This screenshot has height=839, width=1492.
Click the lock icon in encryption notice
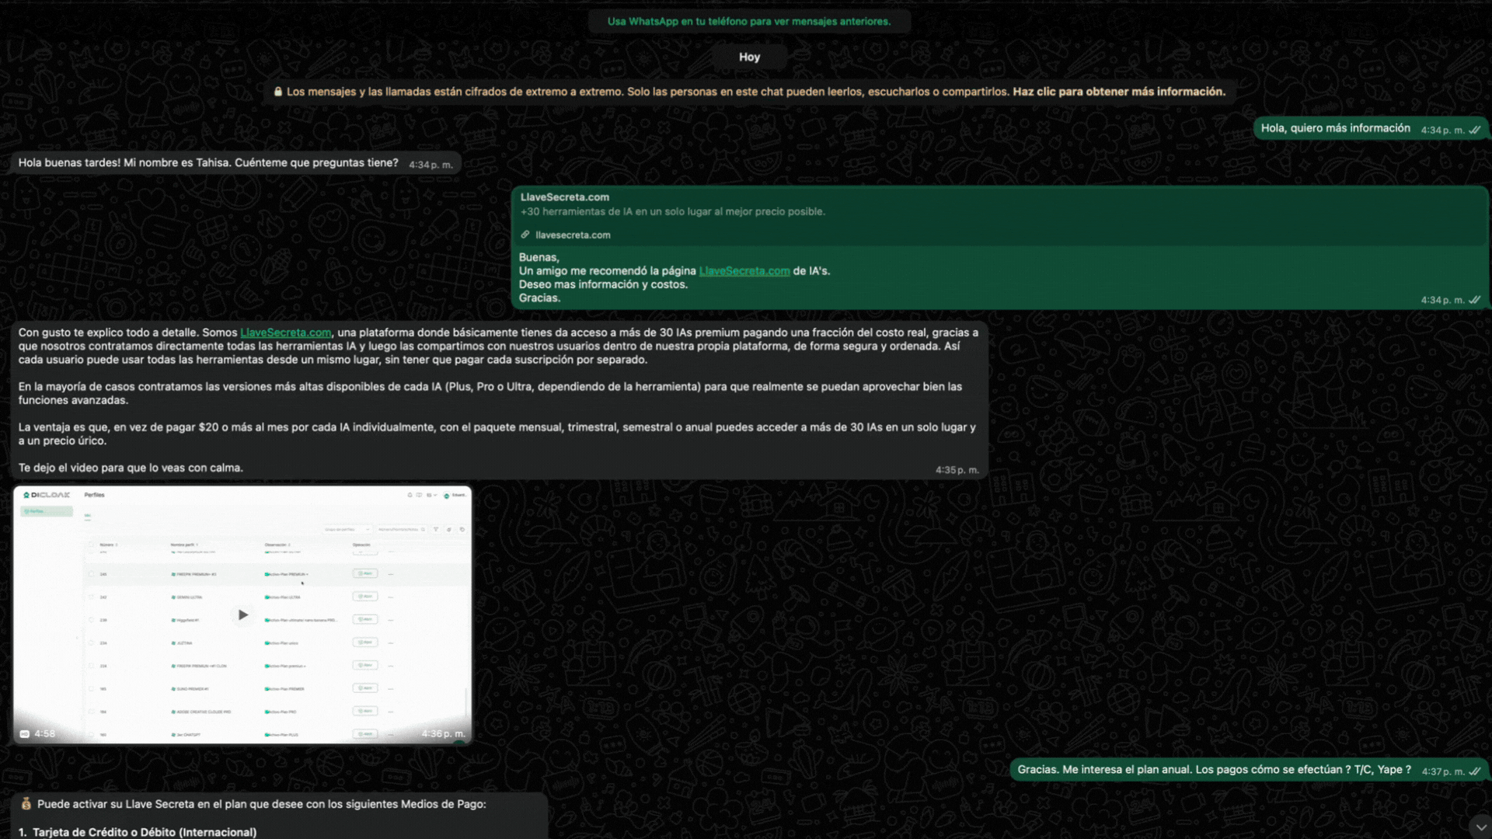click(278, 92)
